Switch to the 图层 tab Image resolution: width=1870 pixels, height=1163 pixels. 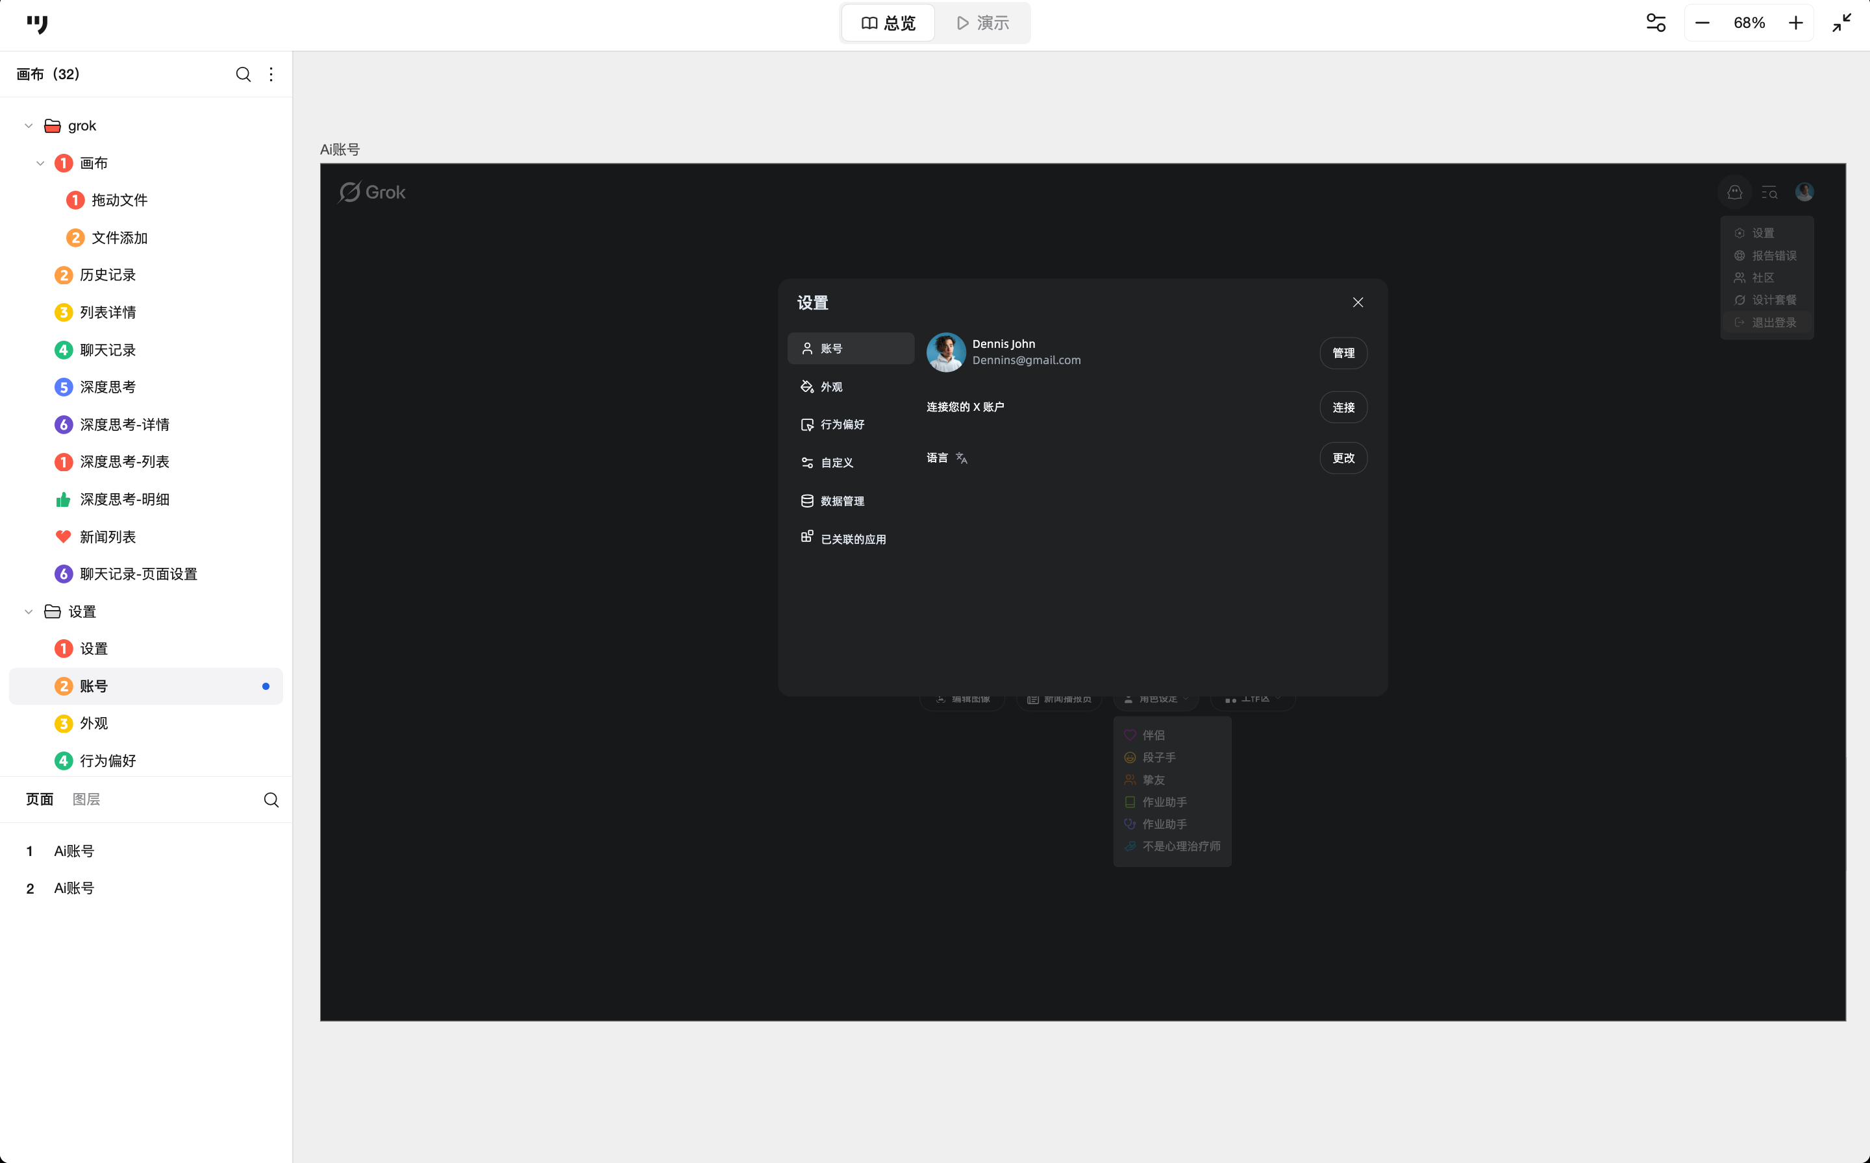click(x=86, y=799)
